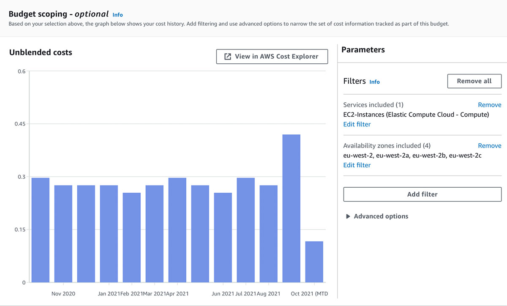Edit filter for eu-west-2 availability zones
This screenshot has height=306, width=507.
point(357,165)
